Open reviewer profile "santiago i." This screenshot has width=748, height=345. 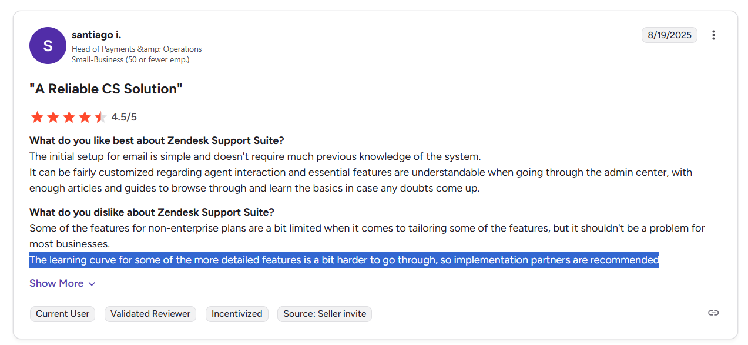point(96,35)
